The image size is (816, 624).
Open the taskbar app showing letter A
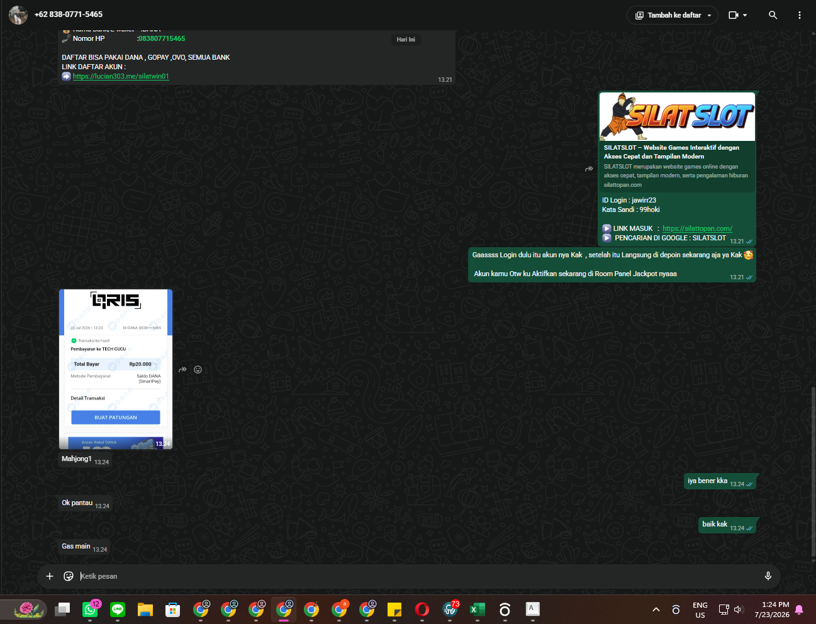[x=532, y=609]
